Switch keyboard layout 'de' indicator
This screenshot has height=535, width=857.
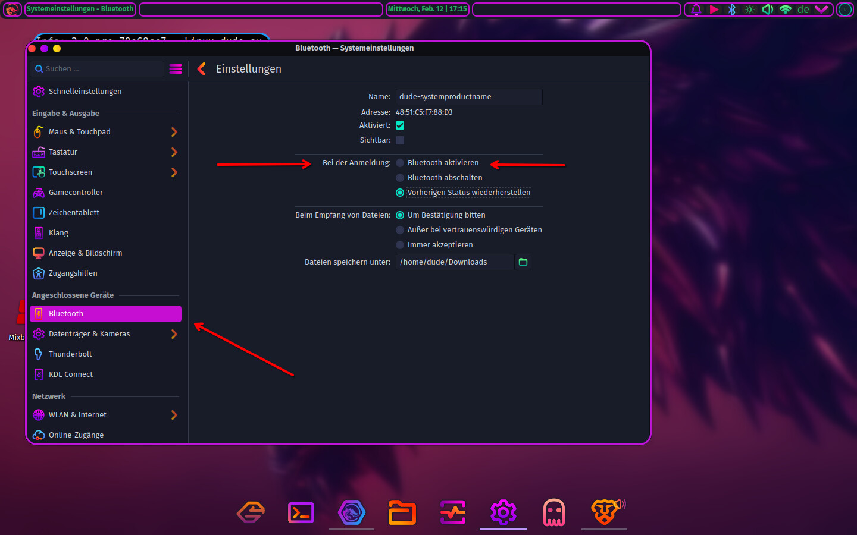[803, 10]
